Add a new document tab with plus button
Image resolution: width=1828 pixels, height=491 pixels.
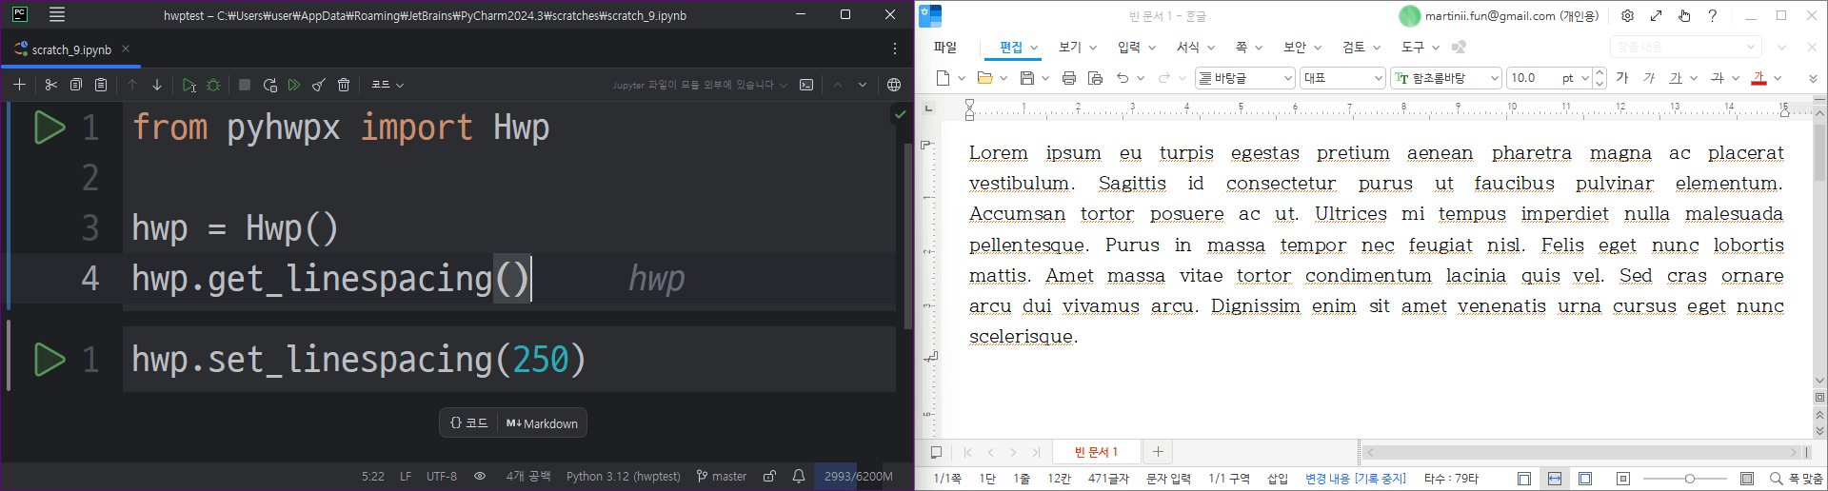1158,452
